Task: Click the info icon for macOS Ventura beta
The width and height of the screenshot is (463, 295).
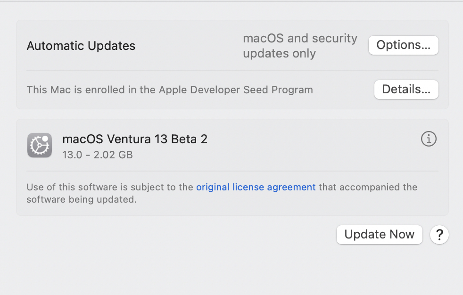Action: pos(428,139)
